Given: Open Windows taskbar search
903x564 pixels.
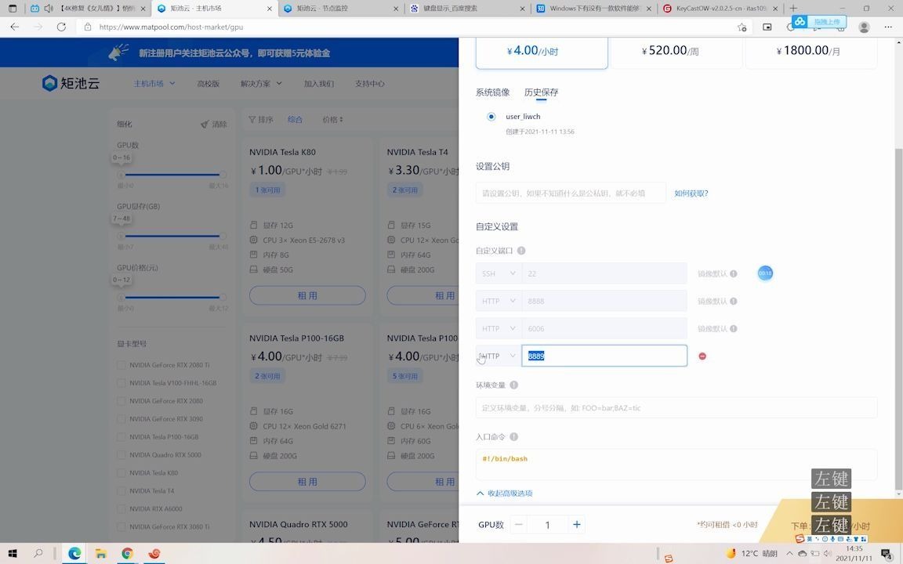Looking at the screenshot, I should click(38, 554).
